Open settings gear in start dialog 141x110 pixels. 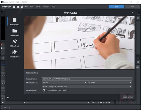[x=8, y=97]
